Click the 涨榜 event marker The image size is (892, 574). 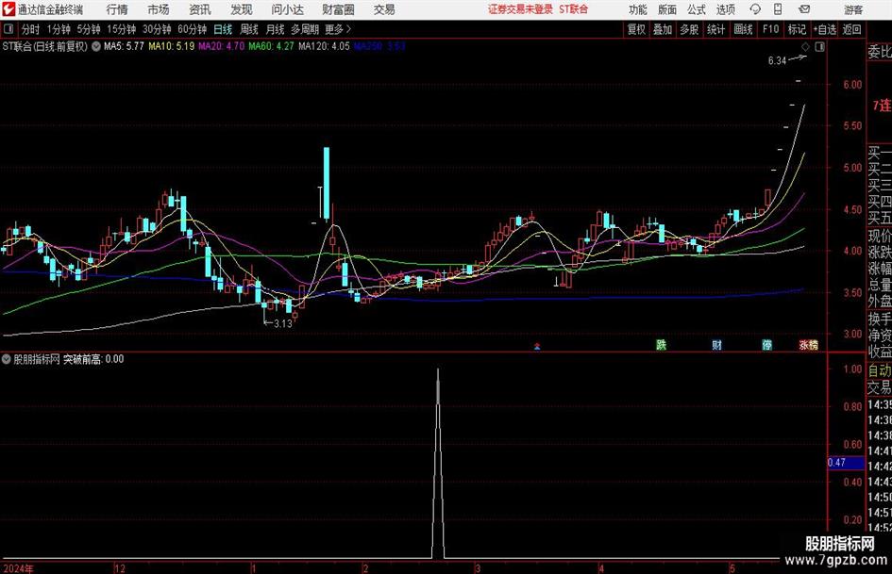tap(808, 344)
